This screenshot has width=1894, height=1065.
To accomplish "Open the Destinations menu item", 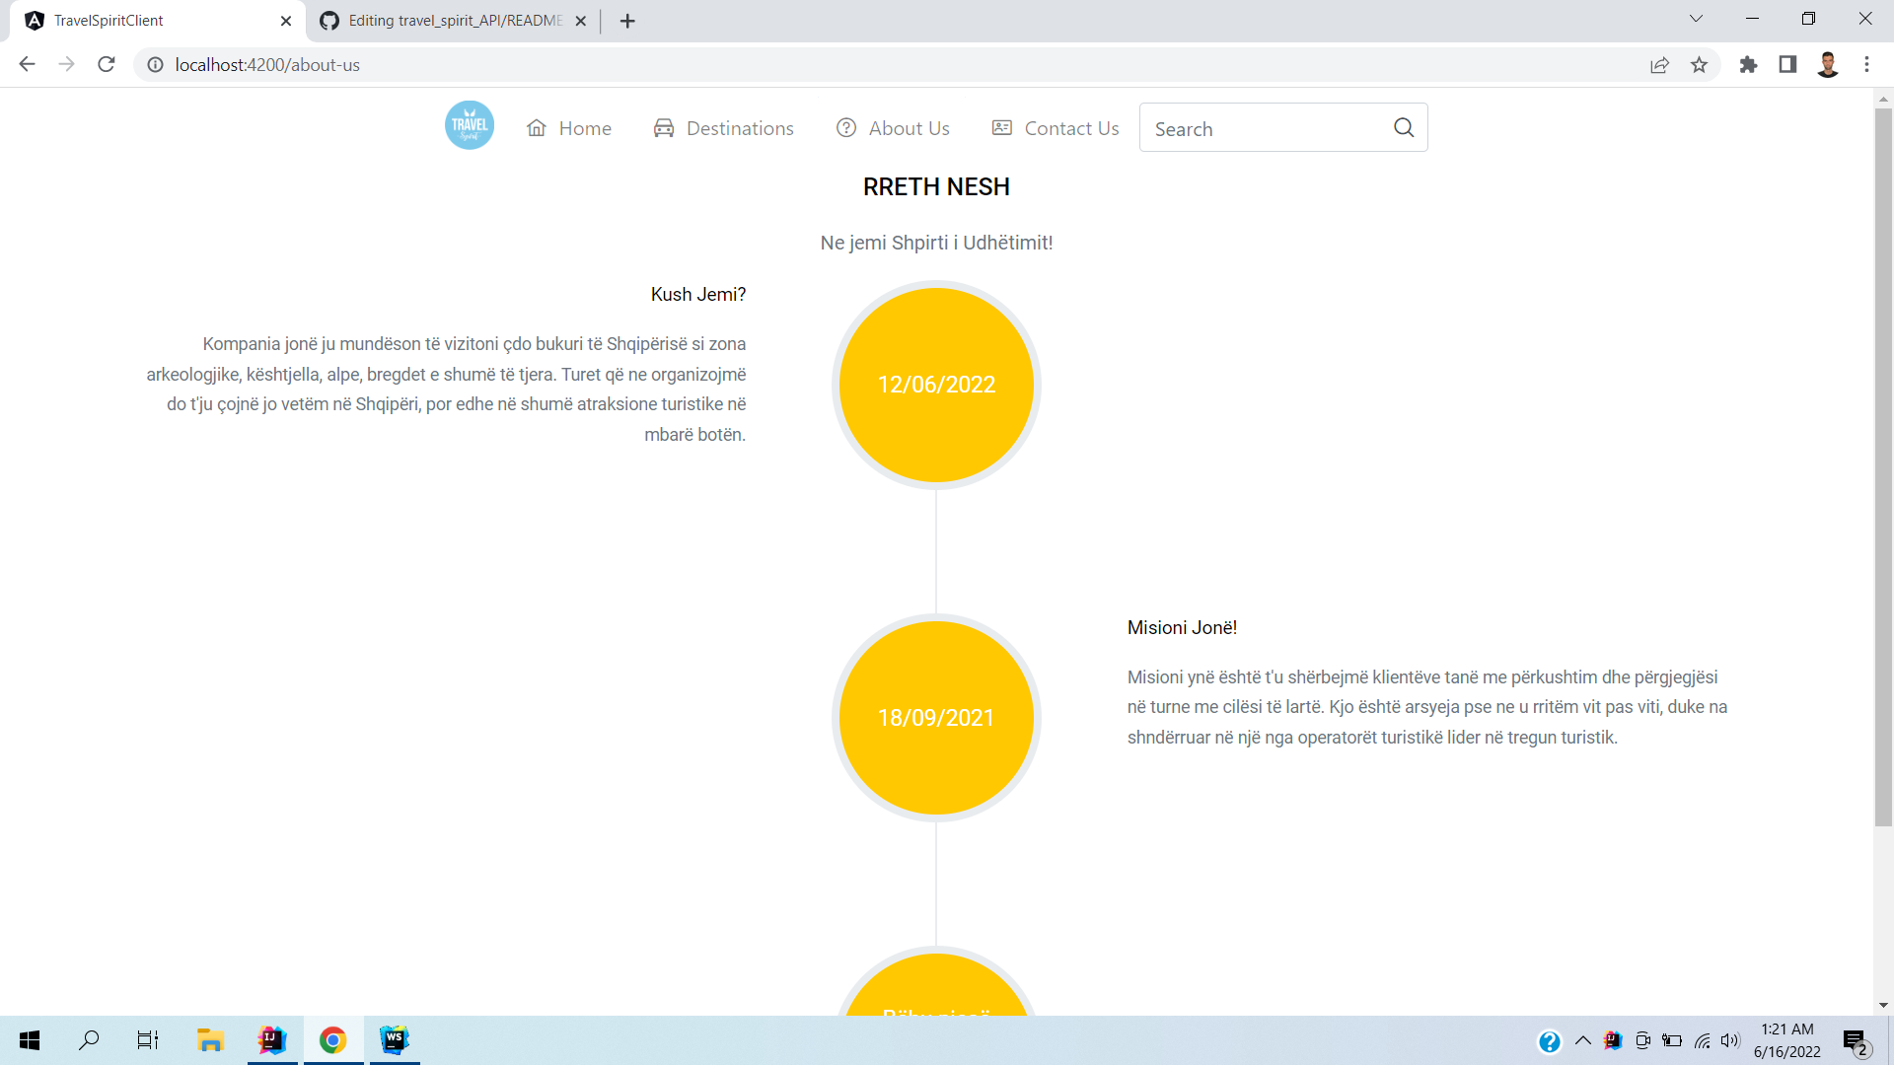I will coord(723,128).
